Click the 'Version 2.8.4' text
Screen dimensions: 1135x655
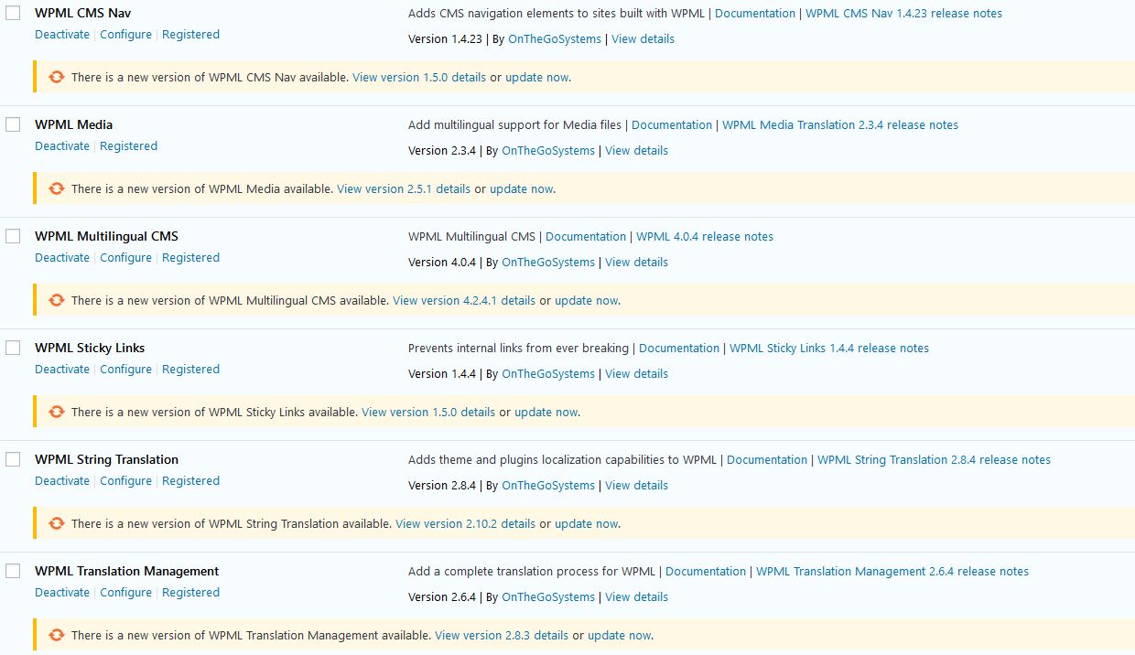coord(442,486)
